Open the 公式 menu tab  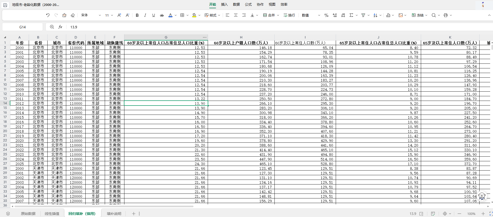pos(248,4)
